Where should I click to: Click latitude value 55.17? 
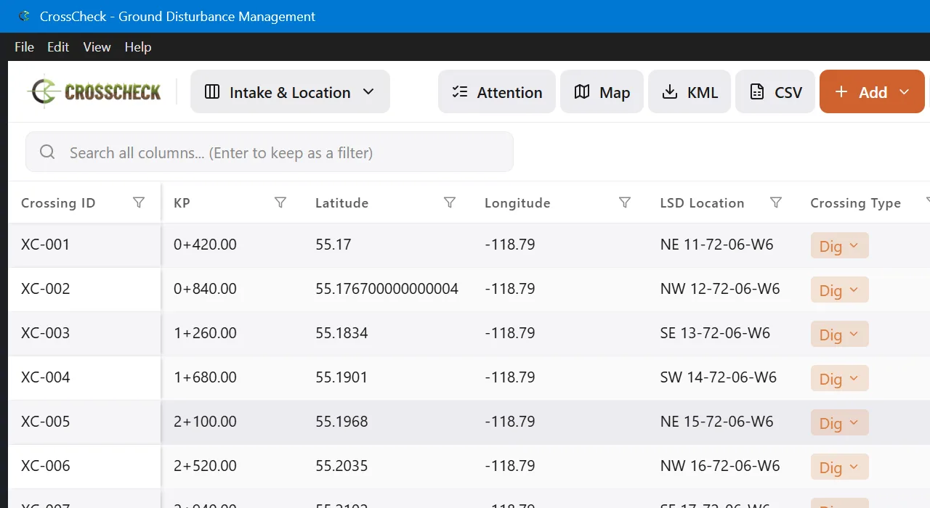[x=333, y=245]
